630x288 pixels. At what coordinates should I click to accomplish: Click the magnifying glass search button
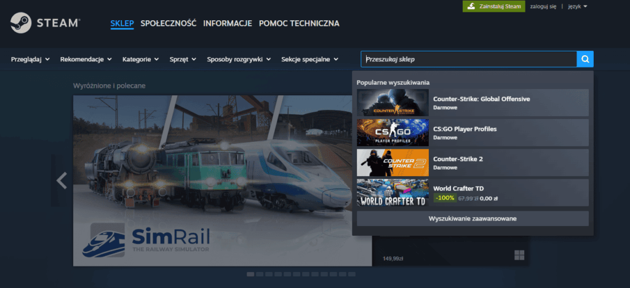point(585,59)
